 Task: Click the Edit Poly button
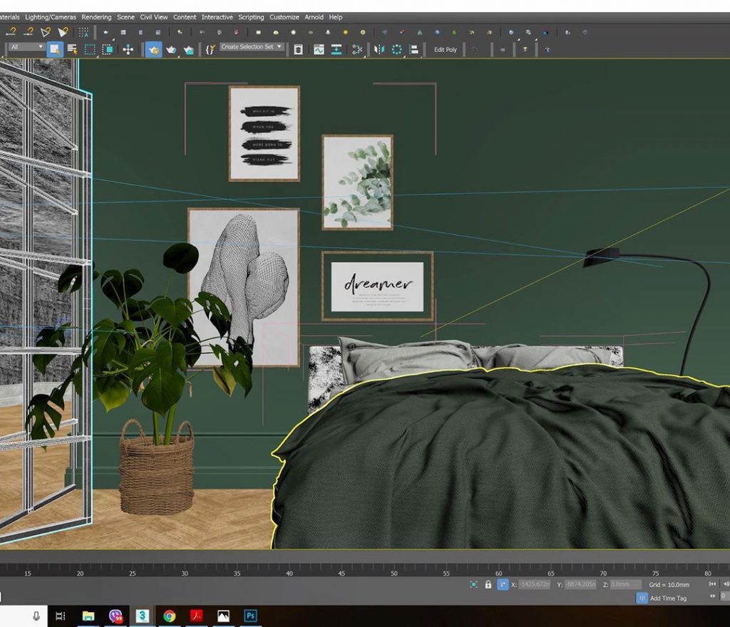point(446,50)
